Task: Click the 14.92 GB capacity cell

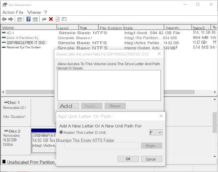Action: tap(171, 43)
